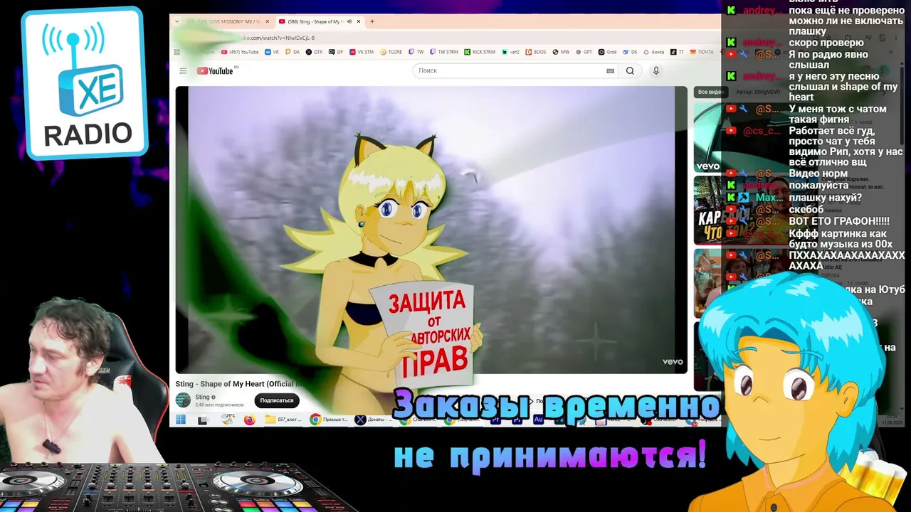Switch to Chrome Прямые т... taskbar window

pyautogui.click(x=330, y=420)
